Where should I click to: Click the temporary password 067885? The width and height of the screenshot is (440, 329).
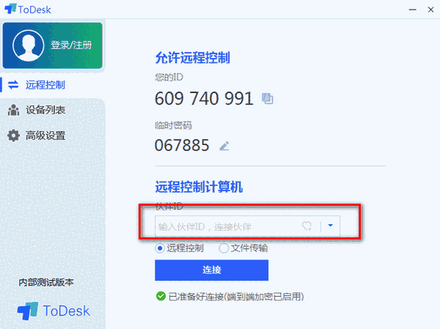point(182,145)
